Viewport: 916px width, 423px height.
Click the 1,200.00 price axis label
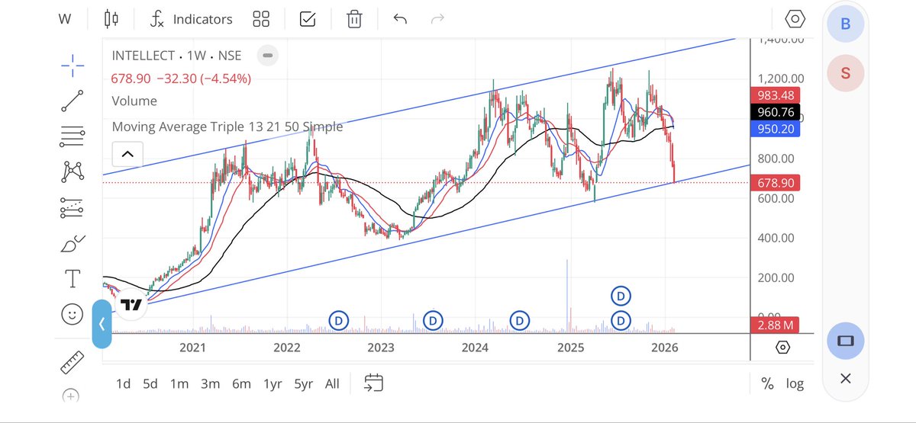point(781,79)
